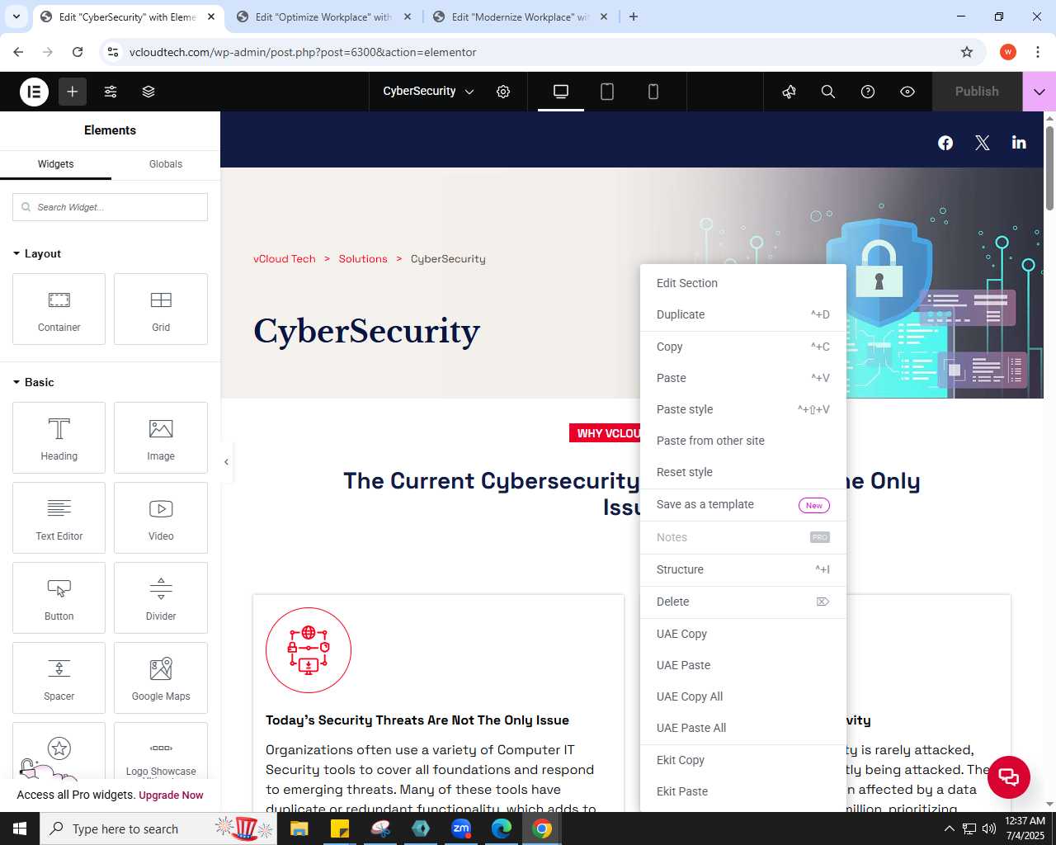Open File Explorer from taskbar
The height and width of the screenshot is (845, 1056).
[x=299, y=828]
